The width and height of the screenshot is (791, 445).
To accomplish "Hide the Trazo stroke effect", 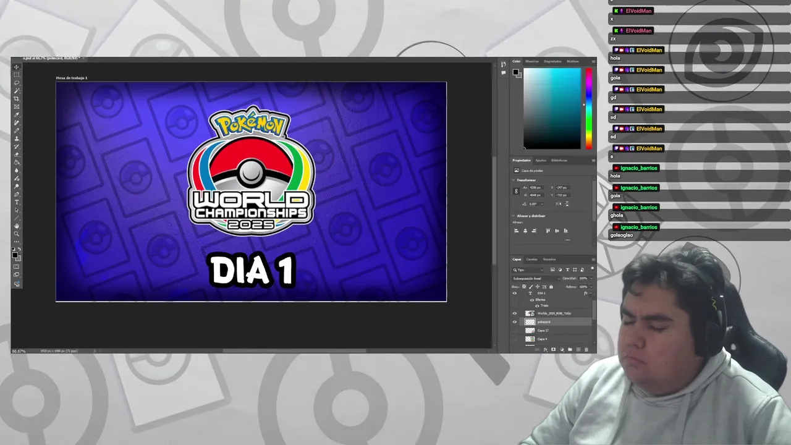I will [537, 306].
